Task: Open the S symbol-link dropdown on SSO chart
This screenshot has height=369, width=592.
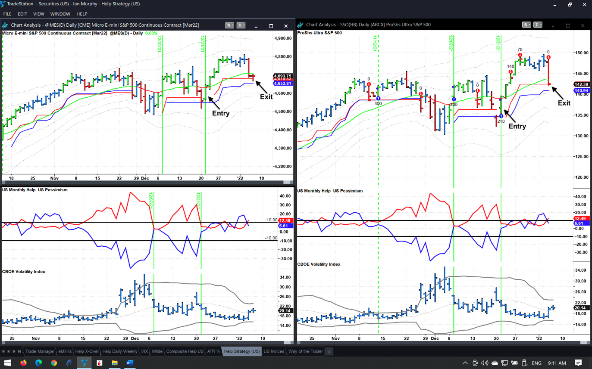Action: coord(526,25)
